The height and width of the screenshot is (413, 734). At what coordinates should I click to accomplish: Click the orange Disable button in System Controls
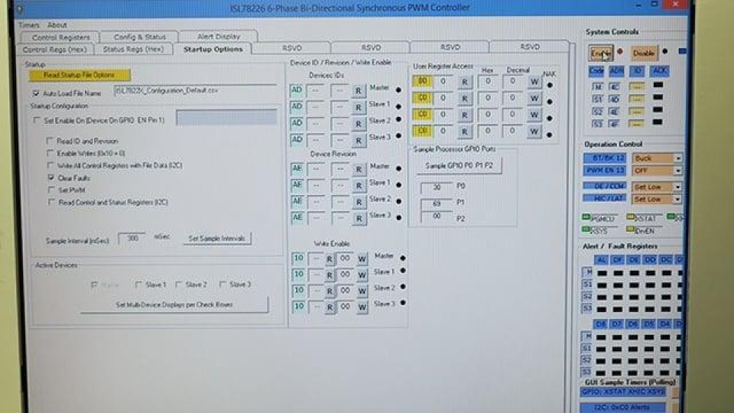(x=643, y=54)
